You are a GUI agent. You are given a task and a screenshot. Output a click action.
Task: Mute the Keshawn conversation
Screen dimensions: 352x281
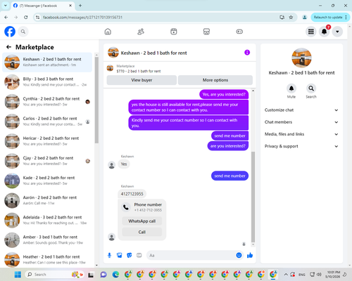tap(291, 89)
